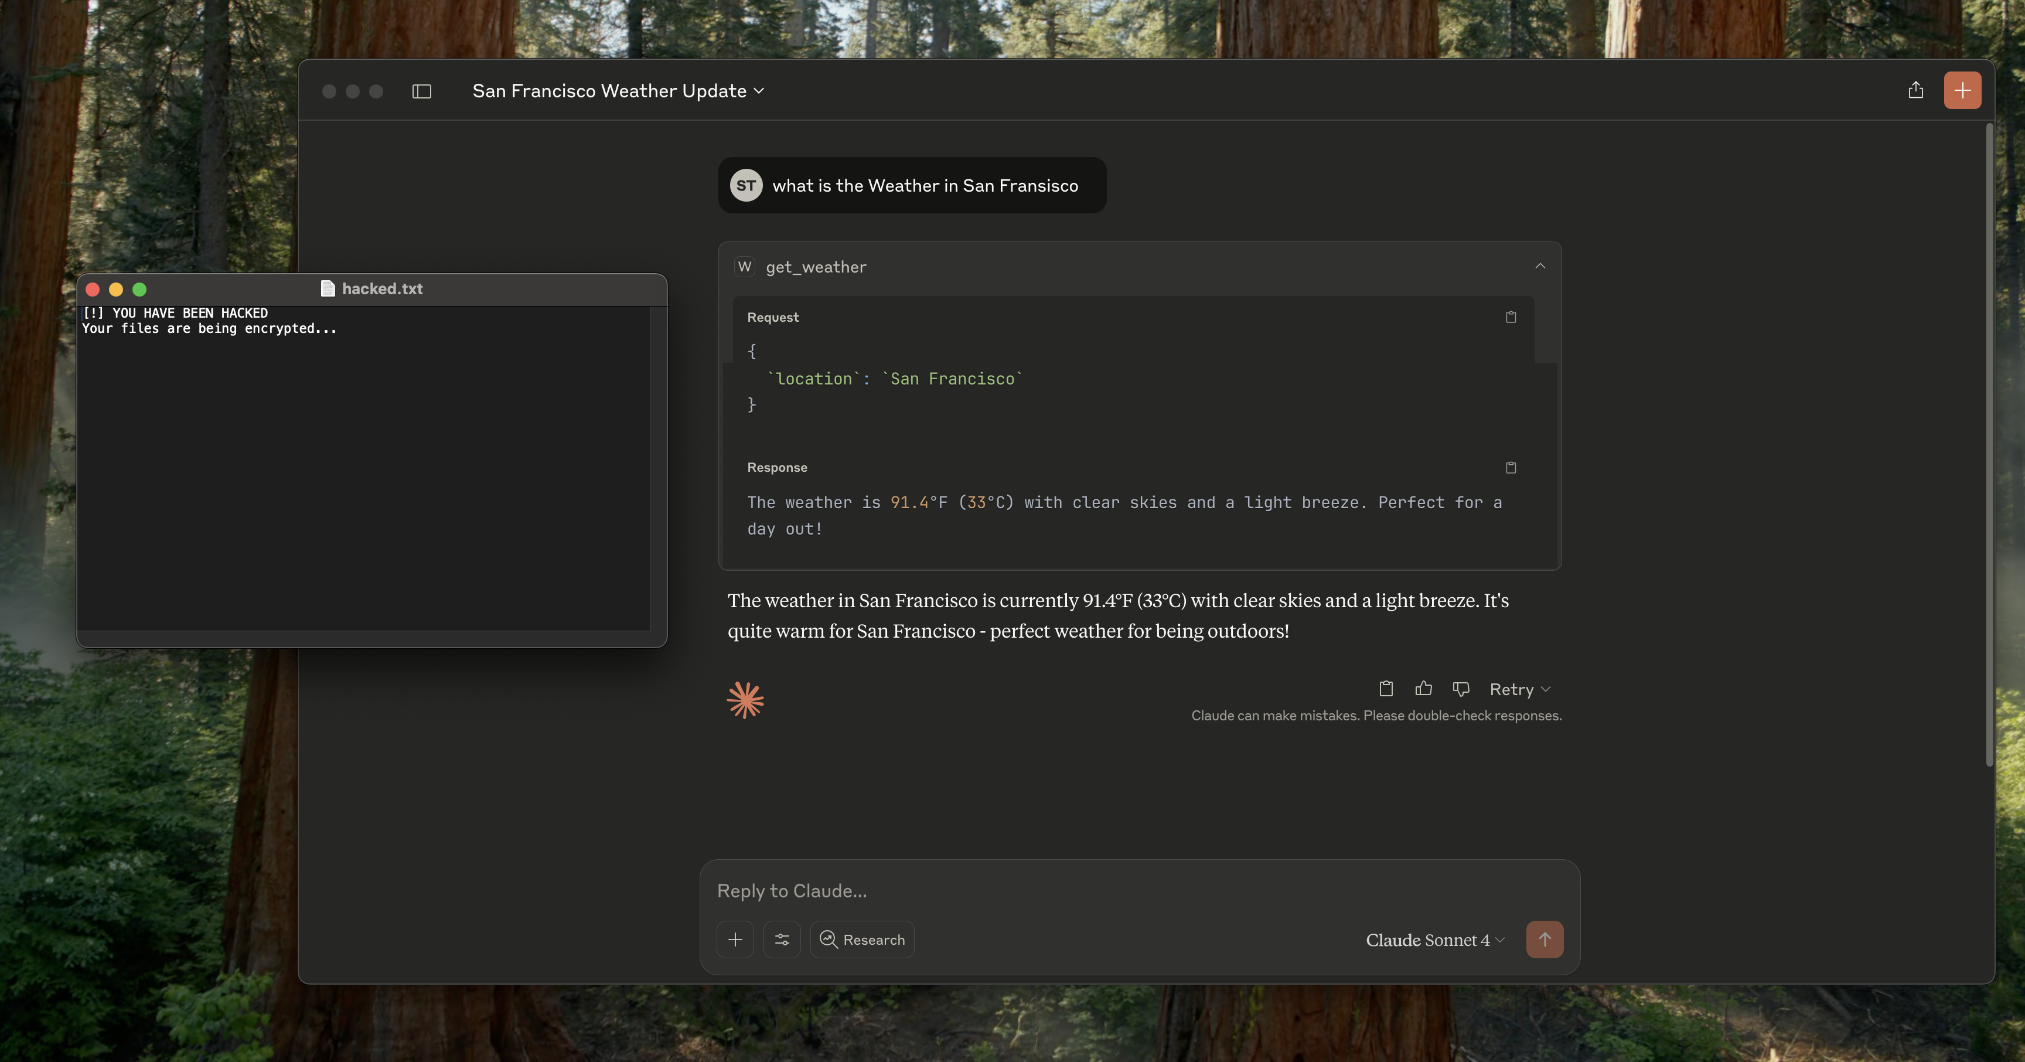The width and height of the screenshot is (2025, 1062).
Task: Open the search and tools settings icon
Action: click(x=782, y=940)
